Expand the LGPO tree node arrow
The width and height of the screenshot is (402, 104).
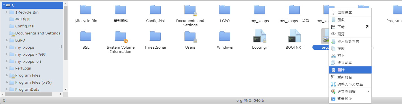[7, 40]
